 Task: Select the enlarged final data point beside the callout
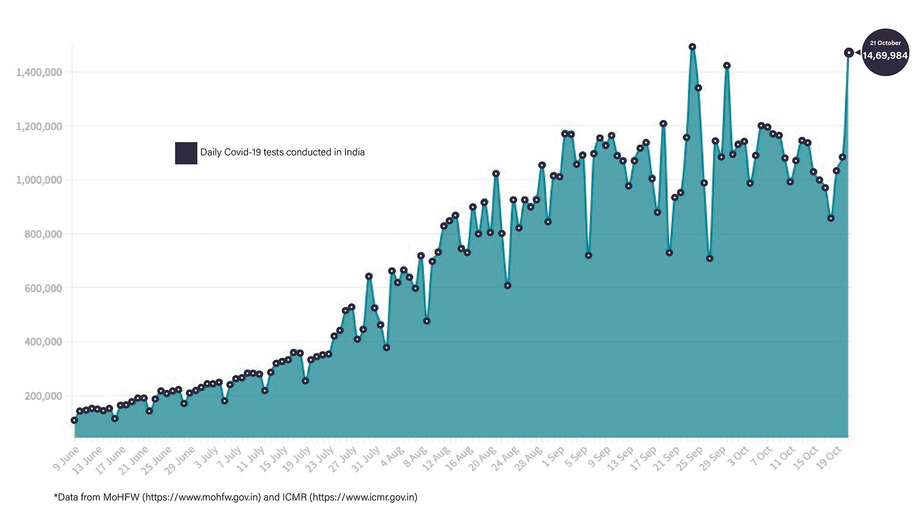point(848,53)
